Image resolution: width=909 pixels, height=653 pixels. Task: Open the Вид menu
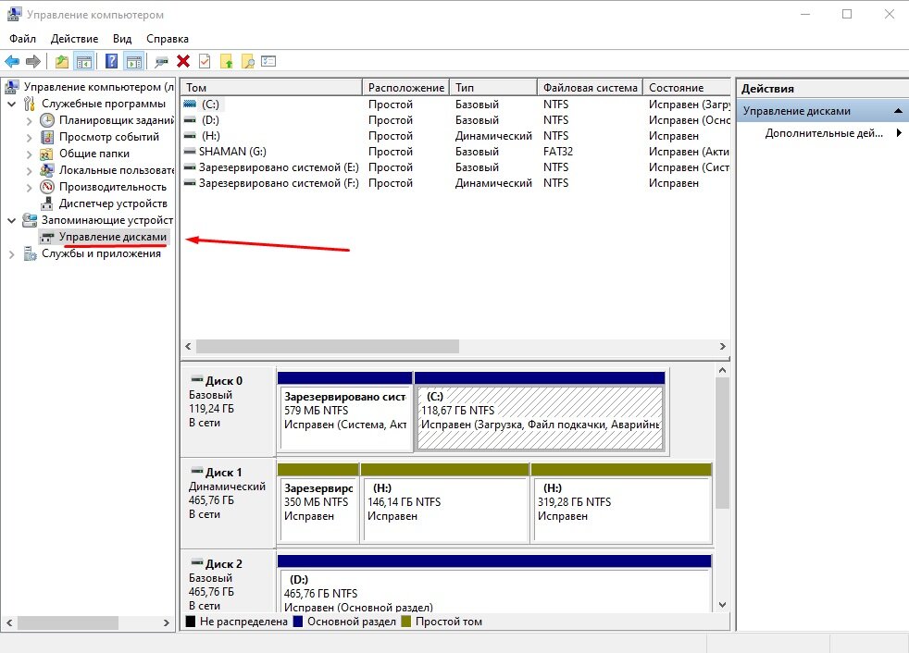(x=122, y=39)
